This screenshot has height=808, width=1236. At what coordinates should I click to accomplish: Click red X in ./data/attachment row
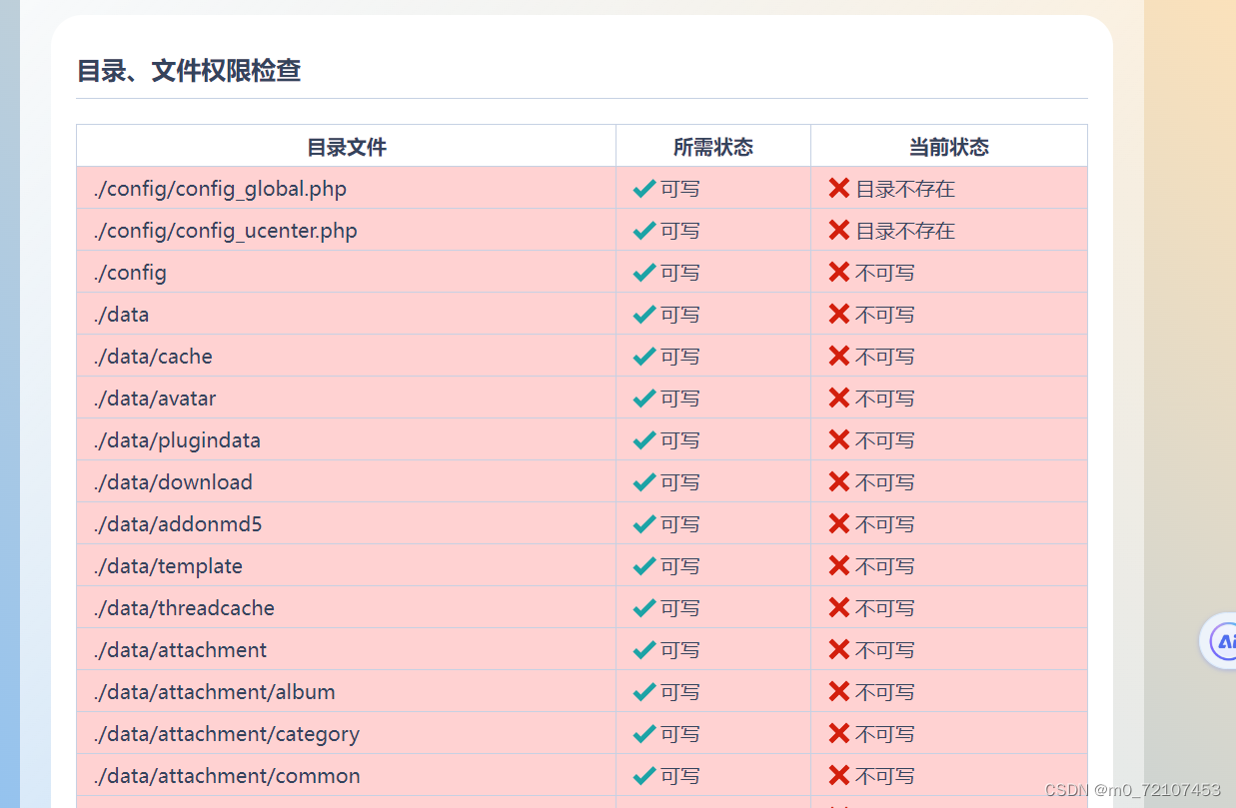click(x=839, y=649)
